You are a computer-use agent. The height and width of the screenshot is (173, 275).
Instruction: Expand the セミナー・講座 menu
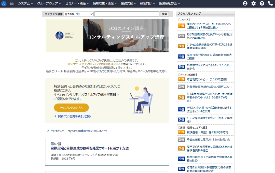pos(77,3)
